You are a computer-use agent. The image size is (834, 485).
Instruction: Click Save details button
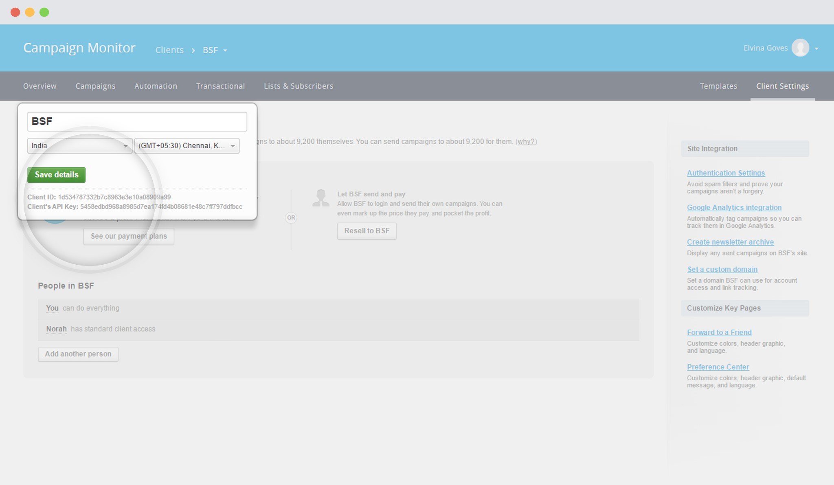pos(57,174)
